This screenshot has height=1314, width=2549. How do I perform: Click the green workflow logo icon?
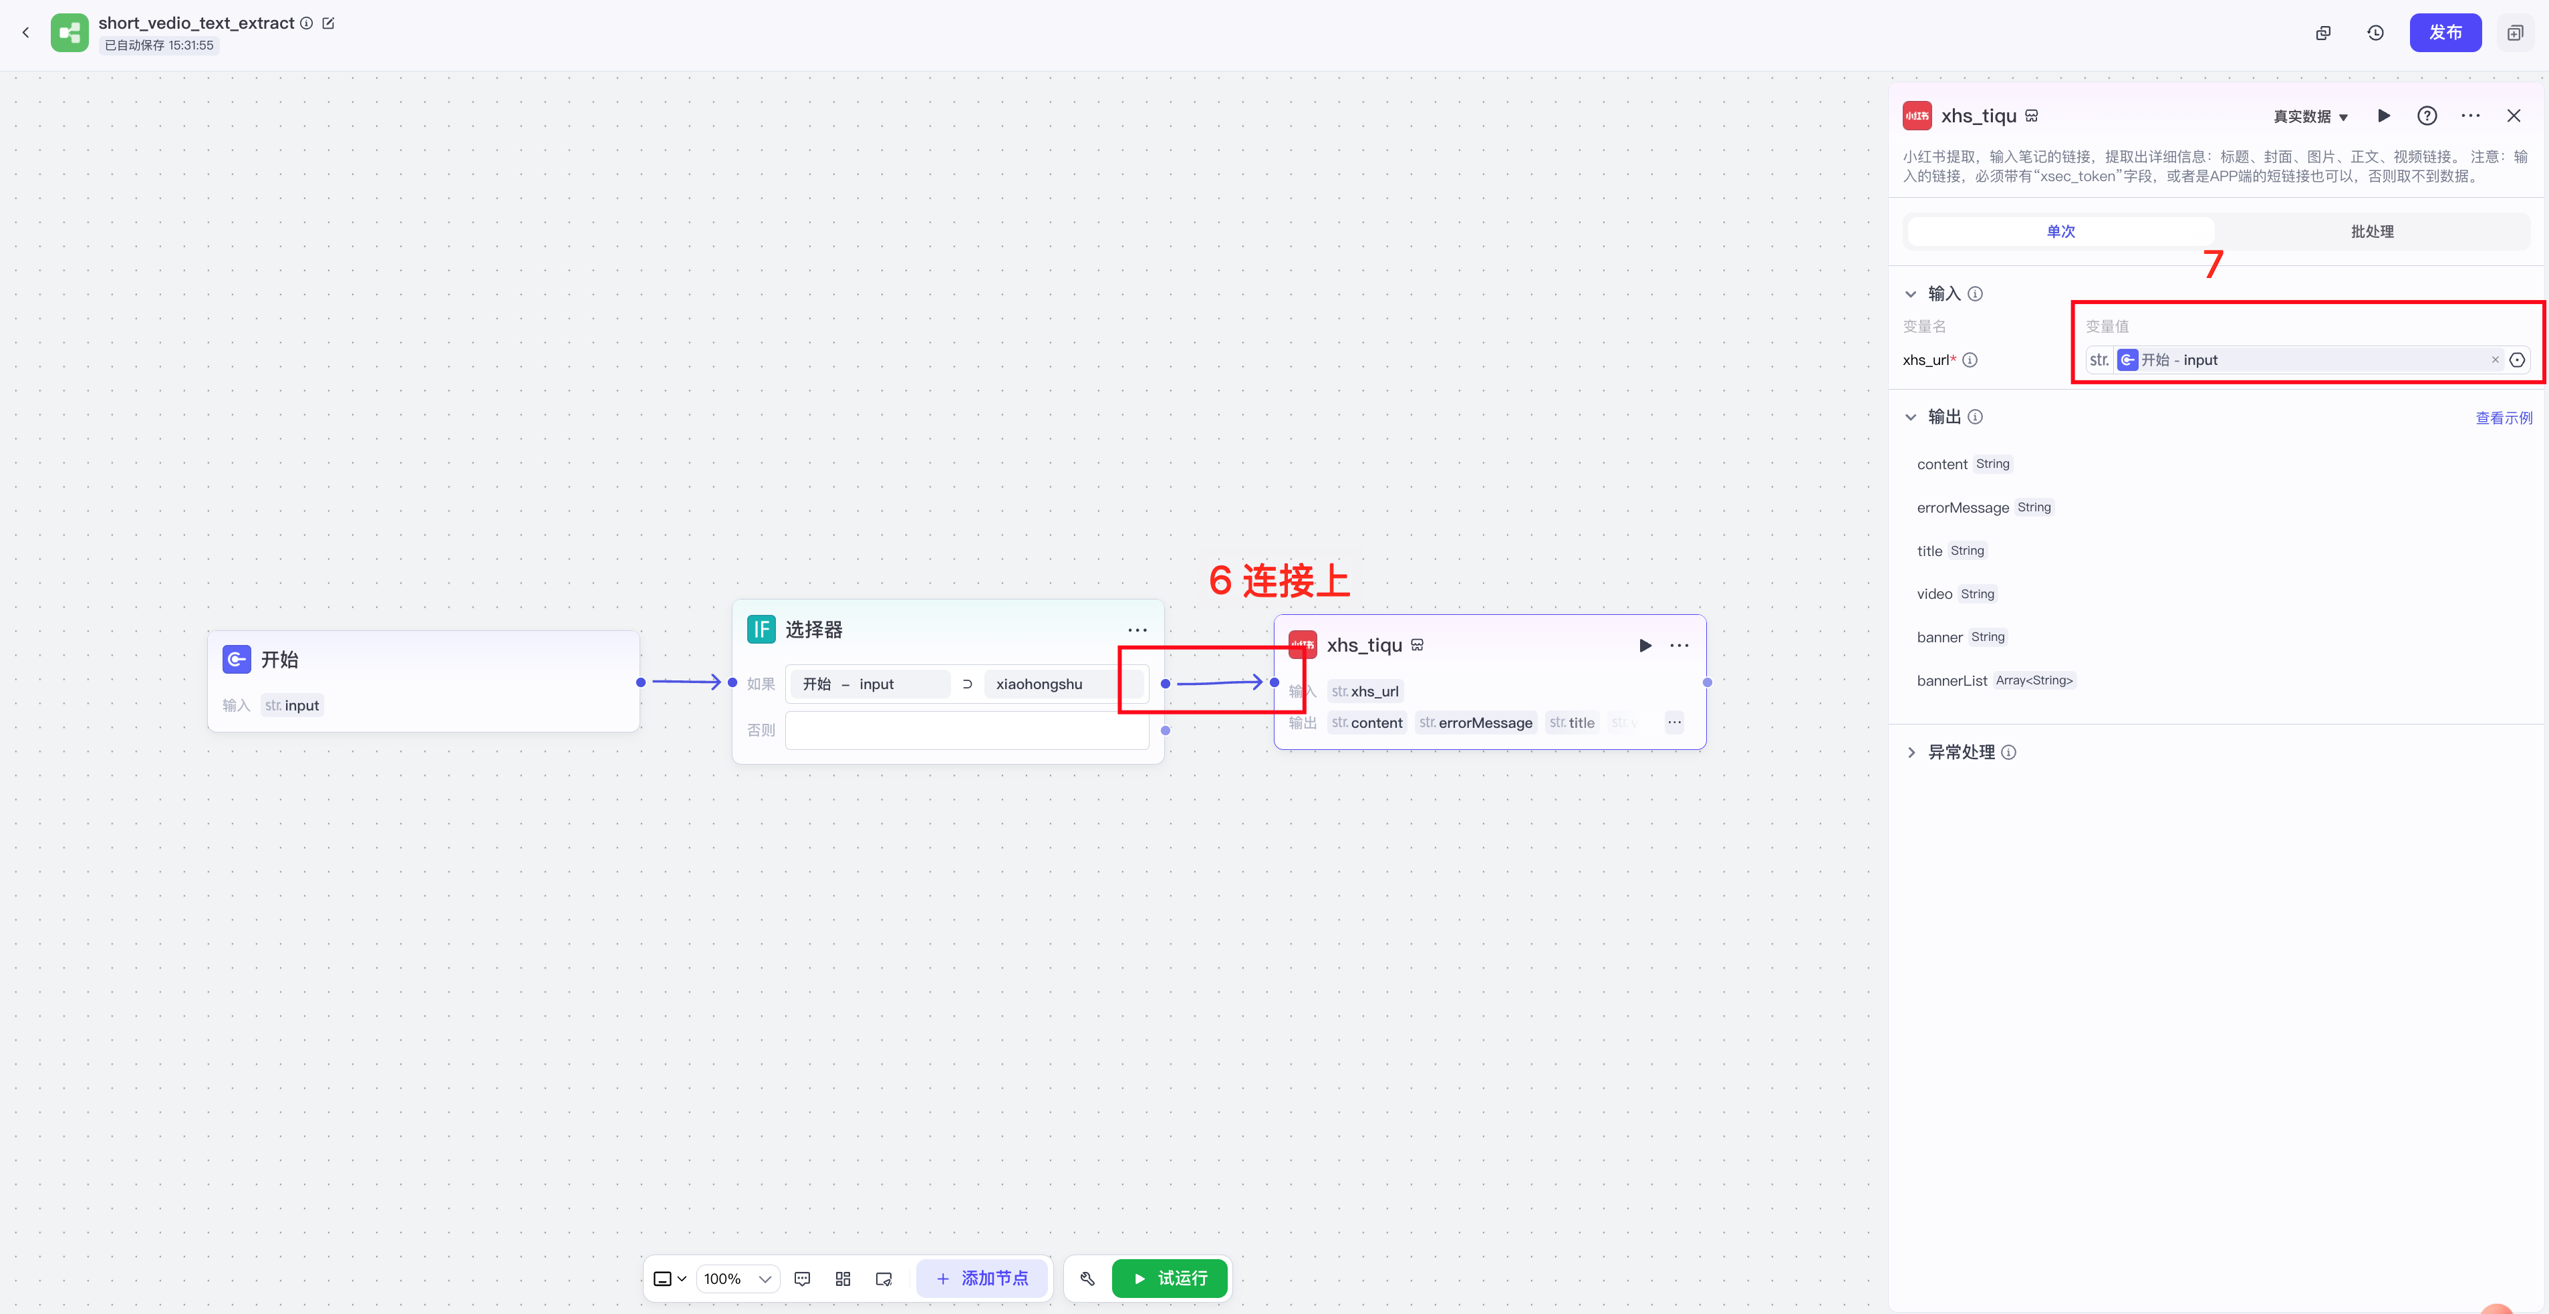[70, 33]
